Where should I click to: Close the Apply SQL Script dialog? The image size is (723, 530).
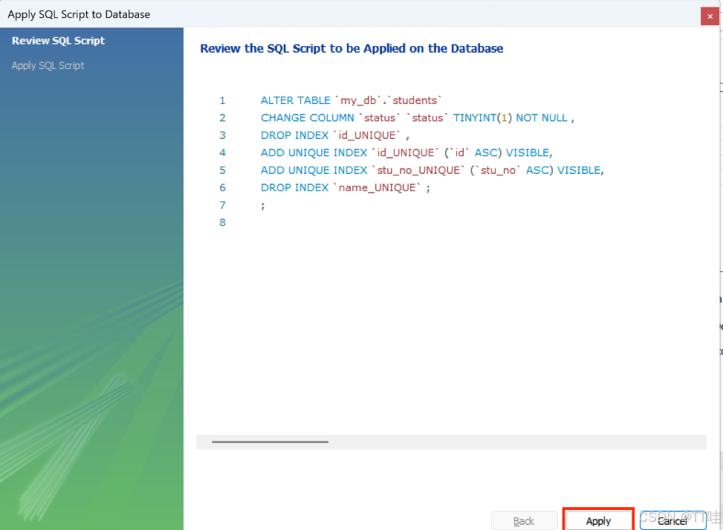(x=710, y=16)
